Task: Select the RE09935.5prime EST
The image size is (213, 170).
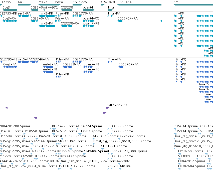Action: 110,134
